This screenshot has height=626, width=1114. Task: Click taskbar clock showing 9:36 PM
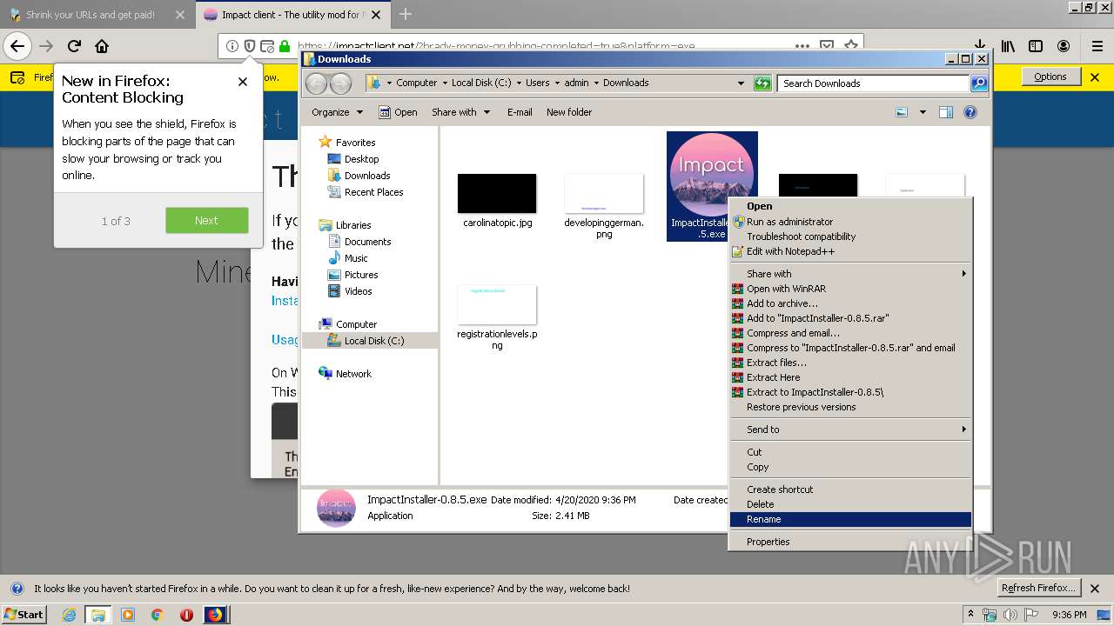coord(1069,615)
